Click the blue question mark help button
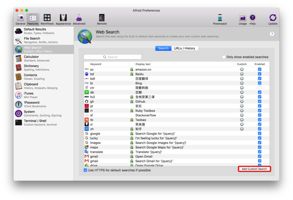 [272, 34]
